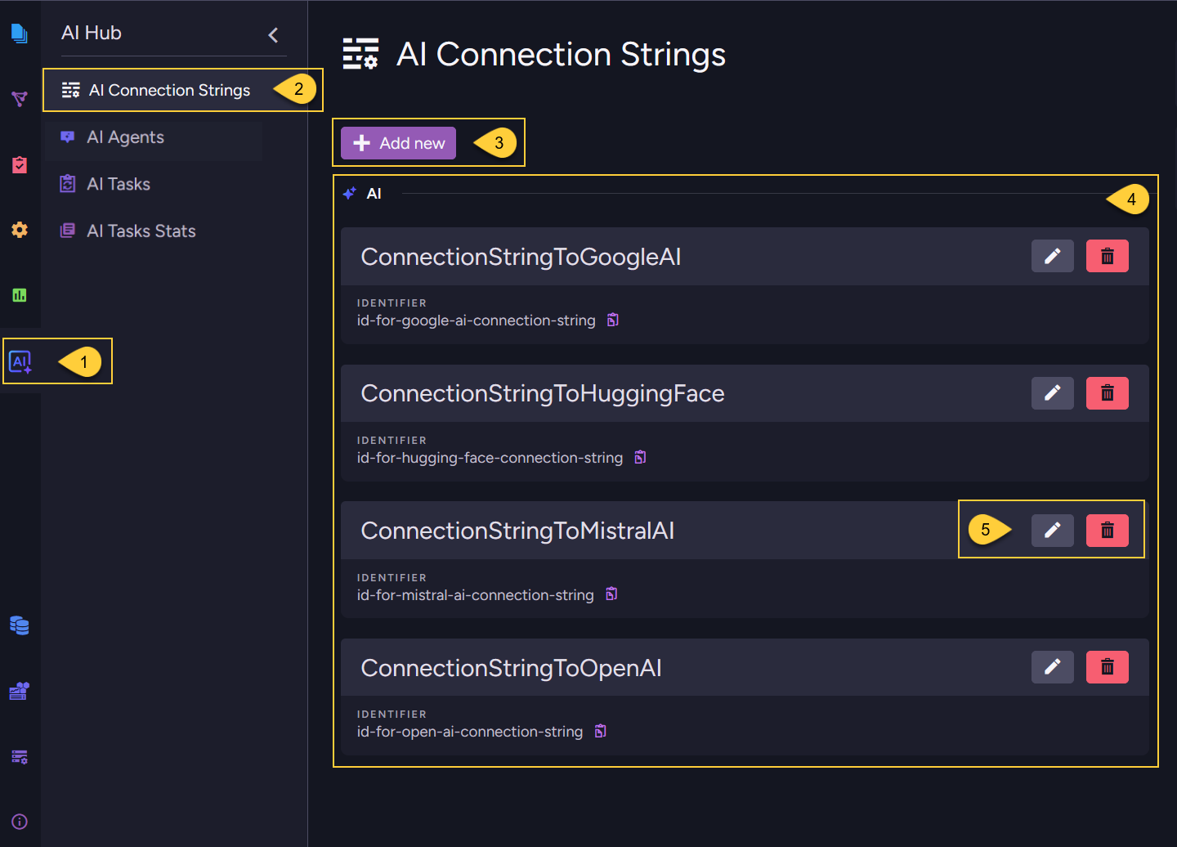Open AI Tasks Stats from the menu
This screenshot has height=847, width=1177.
point(141,231)
